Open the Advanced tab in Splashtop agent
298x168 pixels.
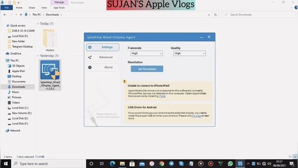(x=102, y=57)
